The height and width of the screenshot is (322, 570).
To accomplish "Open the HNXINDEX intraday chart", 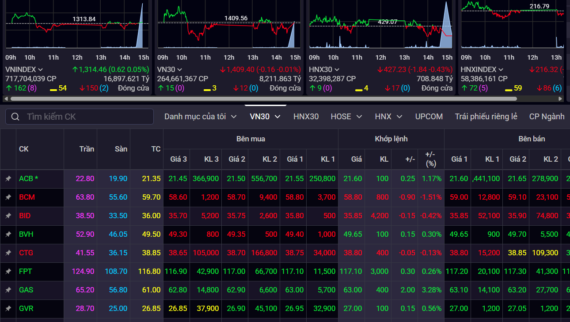I will [513, 25].
